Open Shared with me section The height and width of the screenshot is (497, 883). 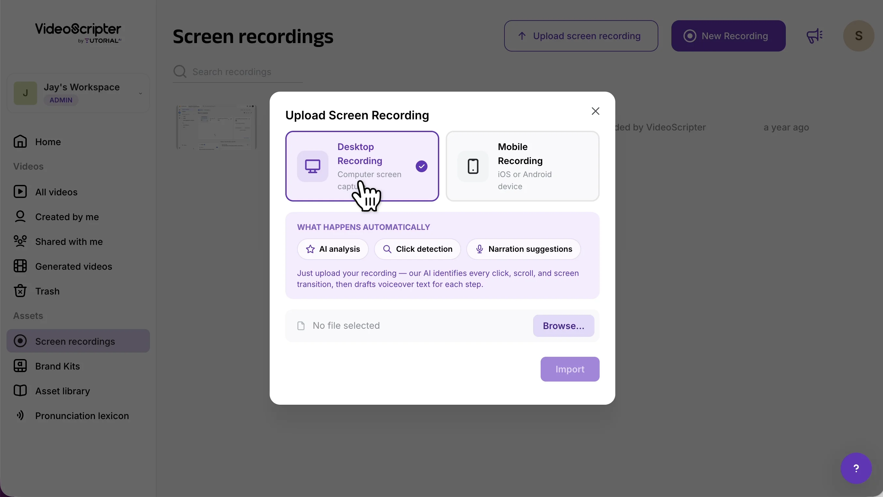[78, 241]
